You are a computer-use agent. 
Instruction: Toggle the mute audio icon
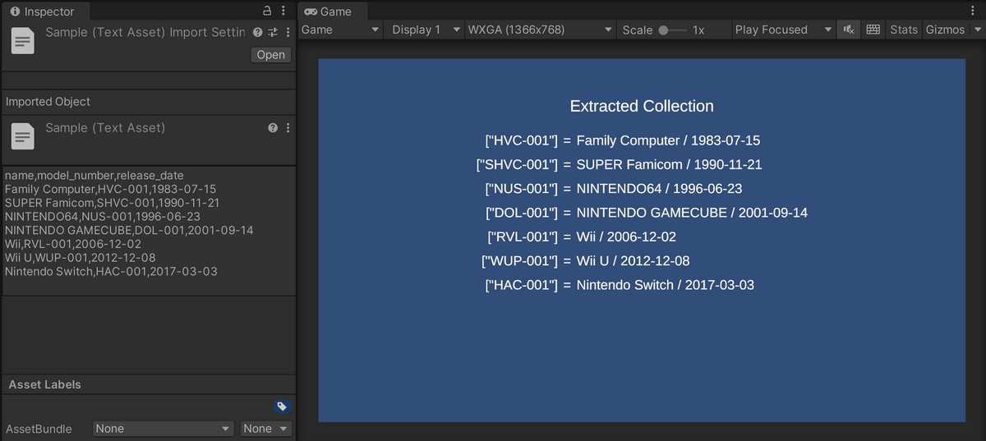[849, 30]
